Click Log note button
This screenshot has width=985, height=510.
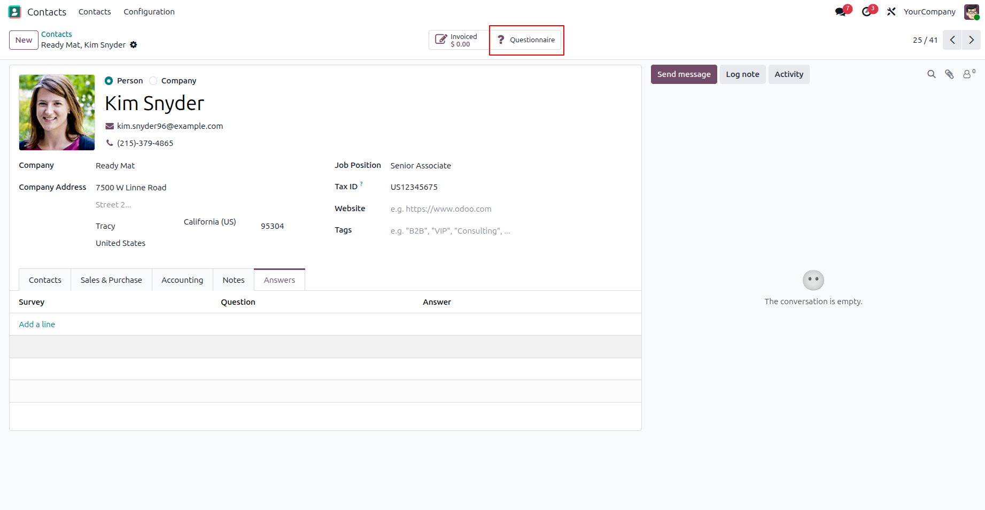[742, 74]
